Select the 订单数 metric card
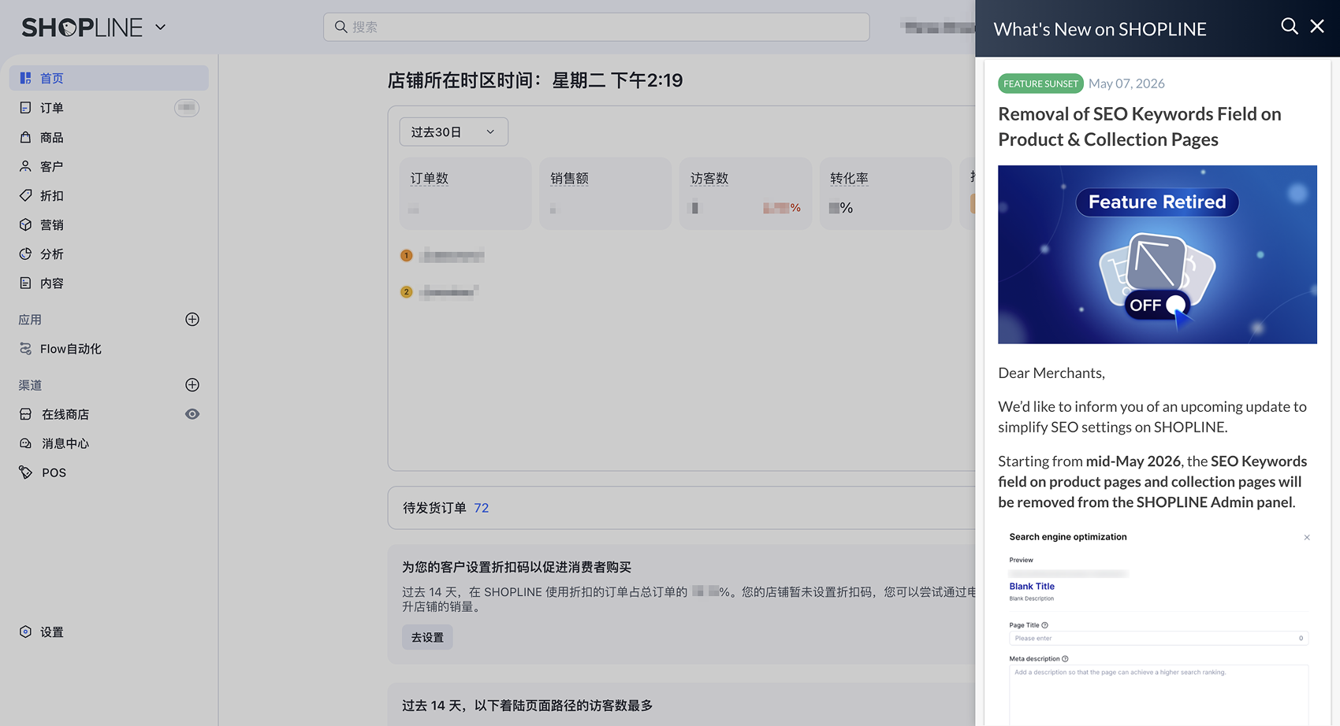The height and width of the screenshot is (726, 1340). (465, 194)
